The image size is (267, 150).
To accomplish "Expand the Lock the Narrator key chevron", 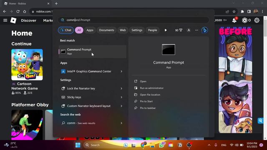I will tap(121, 88).
